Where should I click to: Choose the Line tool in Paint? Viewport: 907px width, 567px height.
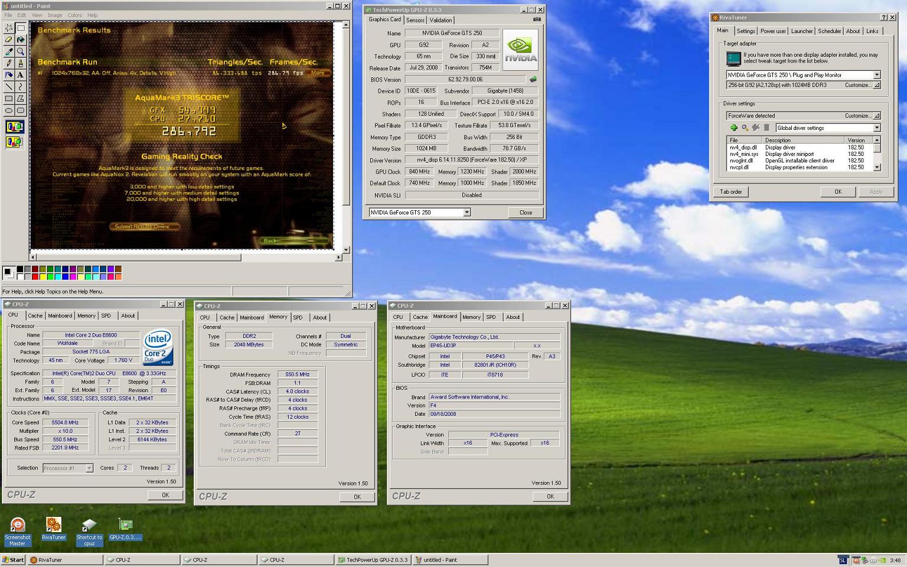[9, 87]
